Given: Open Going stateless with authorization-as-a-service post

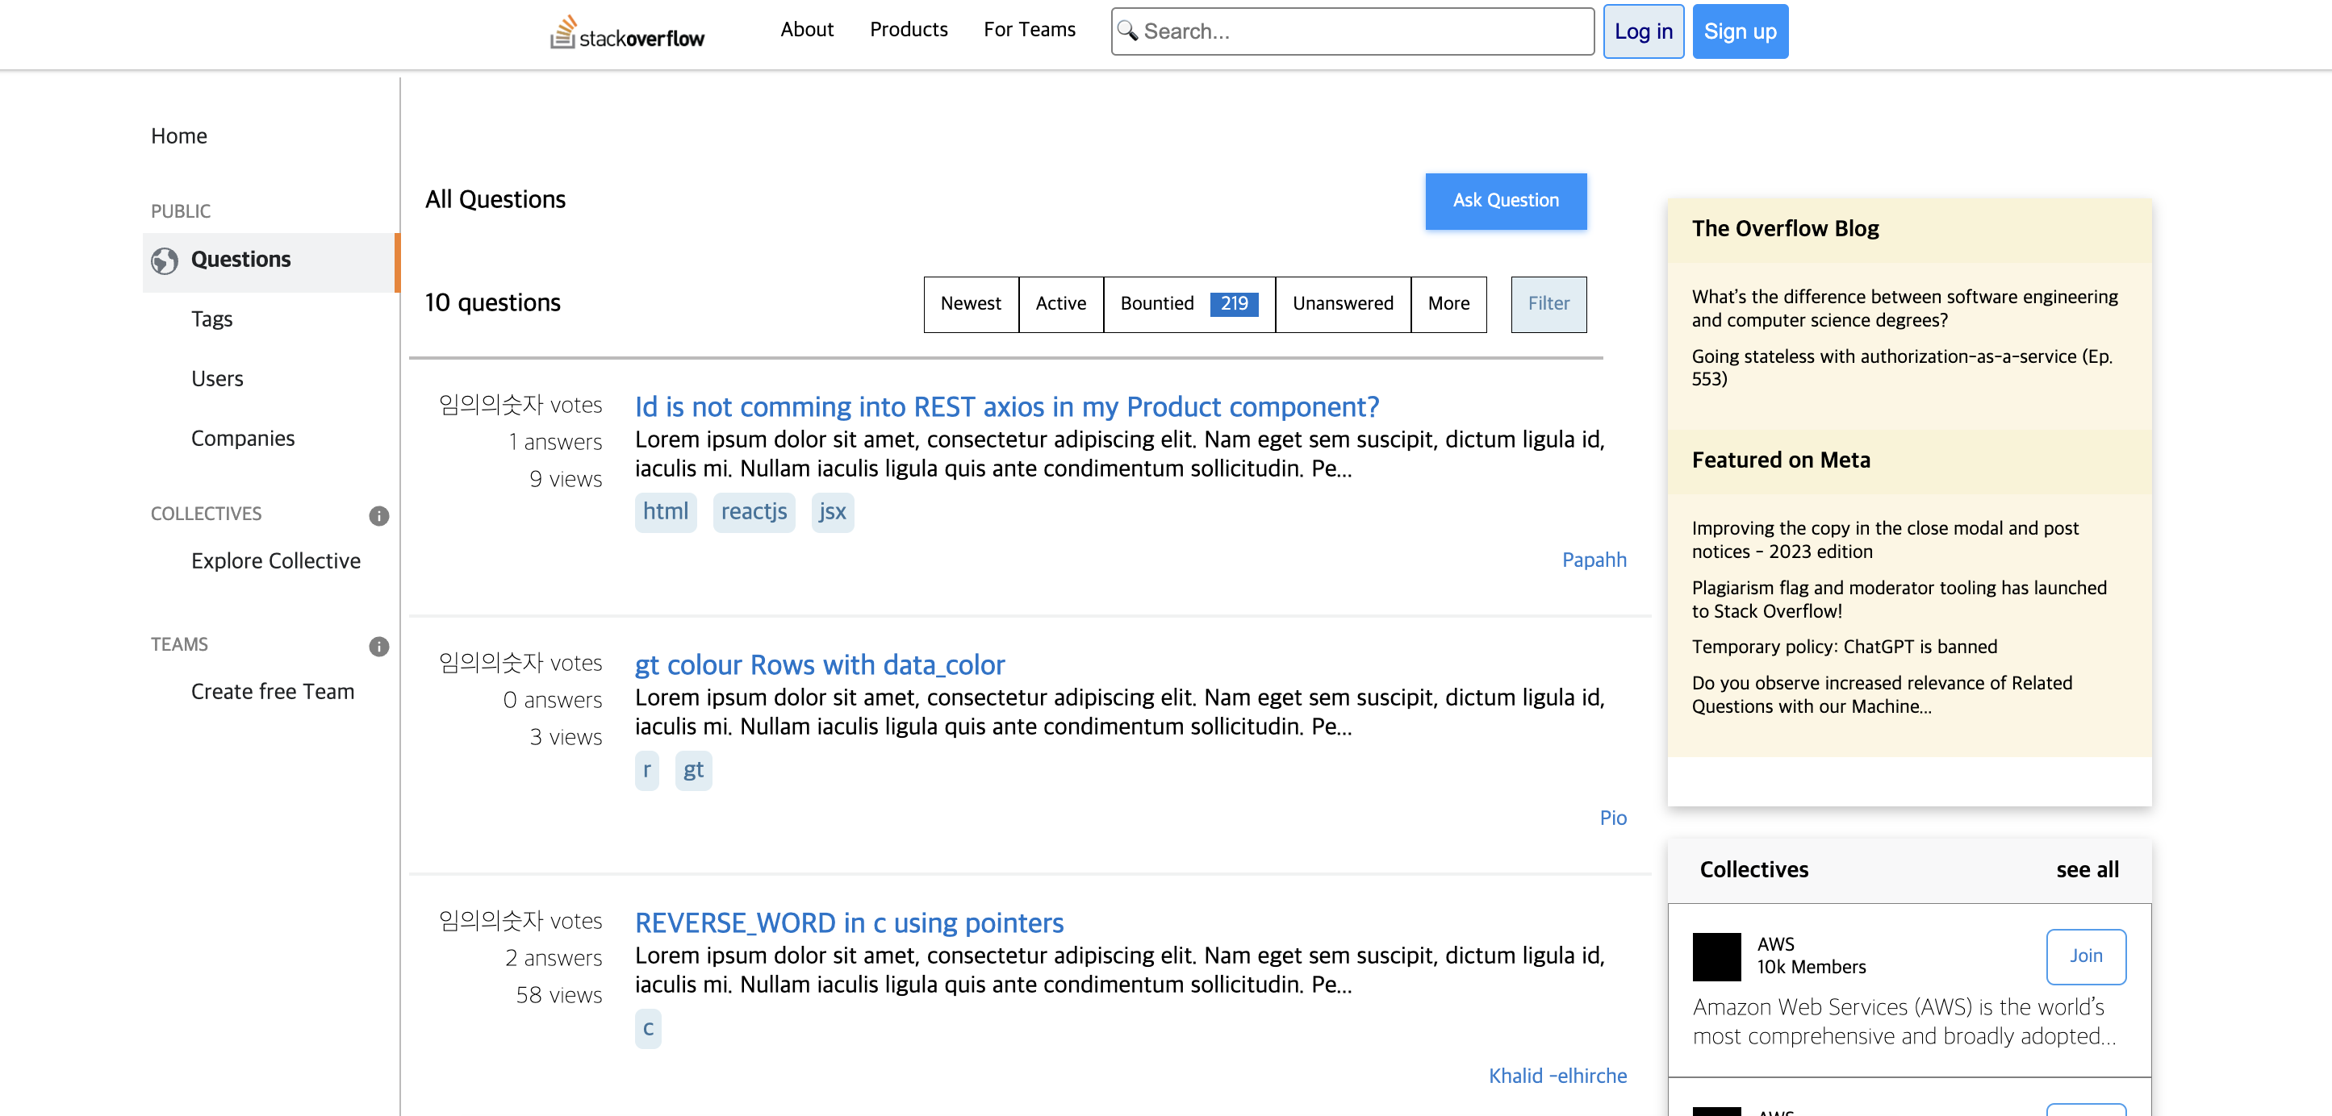Looking at the screenshot, I should pos(1902,367).
